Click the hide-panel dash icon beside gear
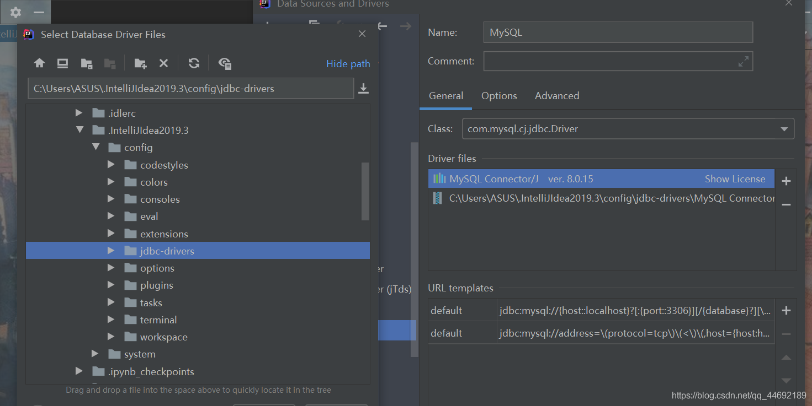812x406 pixels. 39,12
